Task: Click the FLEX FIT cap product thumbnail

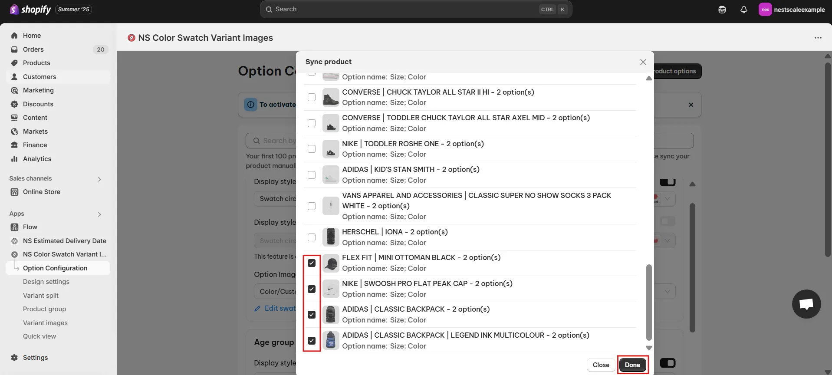Action: tap(331, 263)
